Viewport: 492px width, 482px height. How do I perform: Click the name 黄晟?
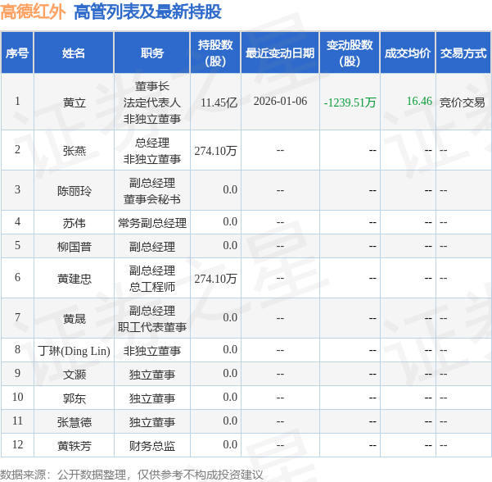[x=74, y=319]
